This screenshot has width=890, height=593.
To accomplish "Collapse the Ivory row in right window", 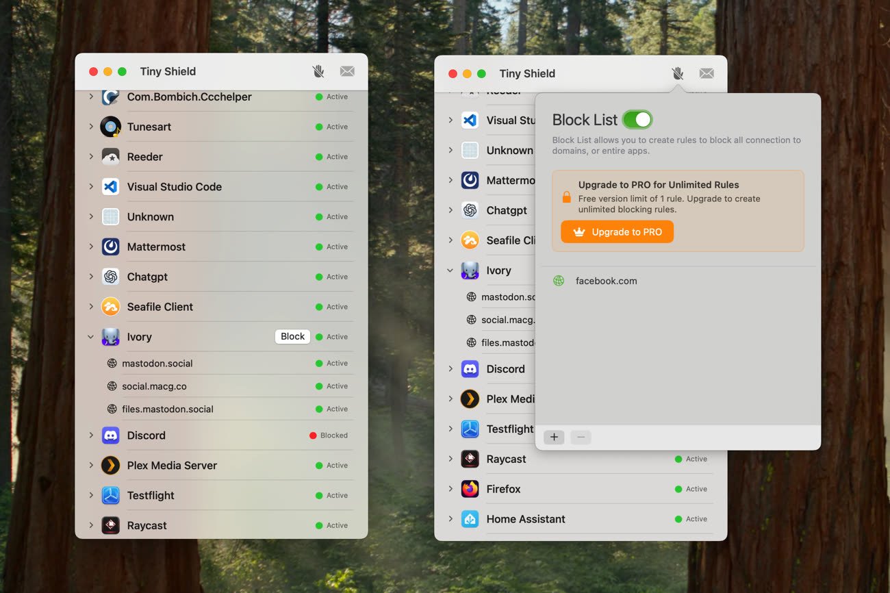I will click(450, 270).
